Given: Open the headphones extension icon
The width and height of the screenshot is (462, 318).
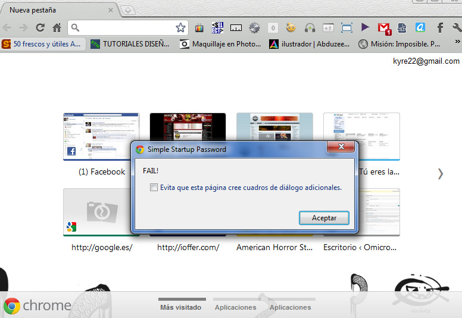Looking at the screenshot, I should (310, 28).
